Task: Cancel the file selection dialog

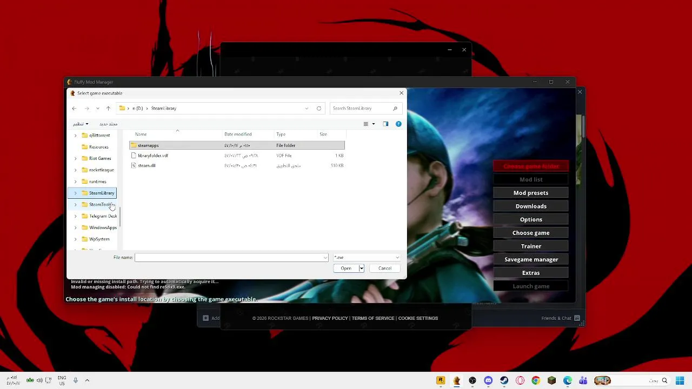Action: pyautogui.click(x=385, y=269)
